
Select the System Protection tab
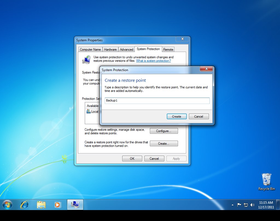coord(148,49)
